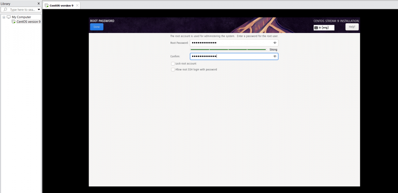Viewport: 398px width, 193px height.
Task: Close the CentOS version 9 tab
Action: tap(77, 5)
